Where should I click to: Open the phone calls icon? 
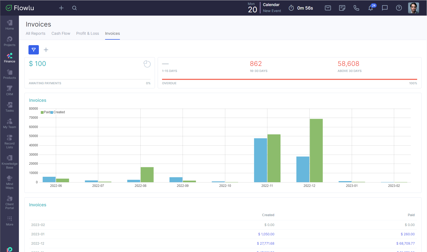pyautogui.click(x=356, y=8)
